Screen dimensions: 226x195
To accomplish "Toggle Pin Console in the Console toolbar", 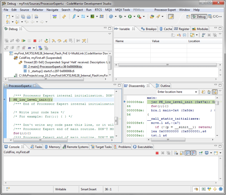I will click(200, 153).
